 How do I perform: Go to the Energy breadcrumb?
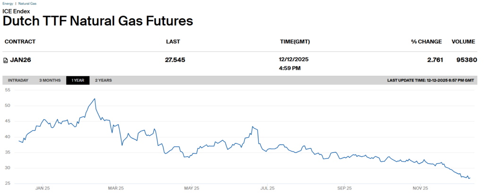(x=8, y=3)
